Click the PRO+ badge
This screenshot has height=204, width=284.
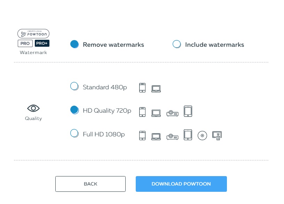click(42, 43)
